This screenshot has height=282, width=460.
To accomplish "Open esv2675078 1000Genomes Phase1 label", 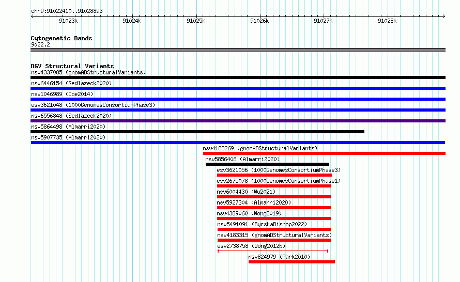I will point(279,181).
